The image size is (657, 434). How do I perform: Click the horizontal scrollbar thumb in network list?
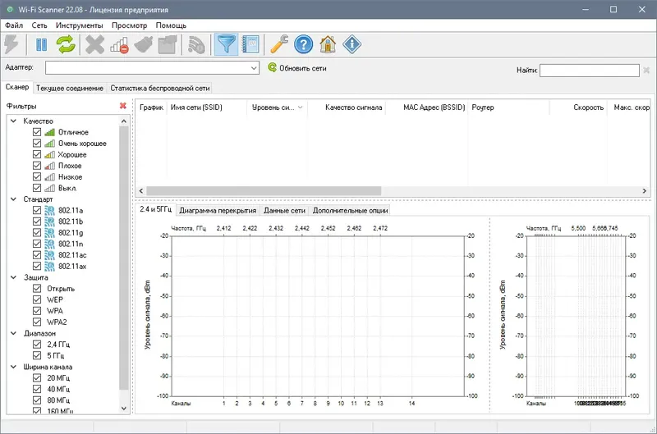coord(264,191)
